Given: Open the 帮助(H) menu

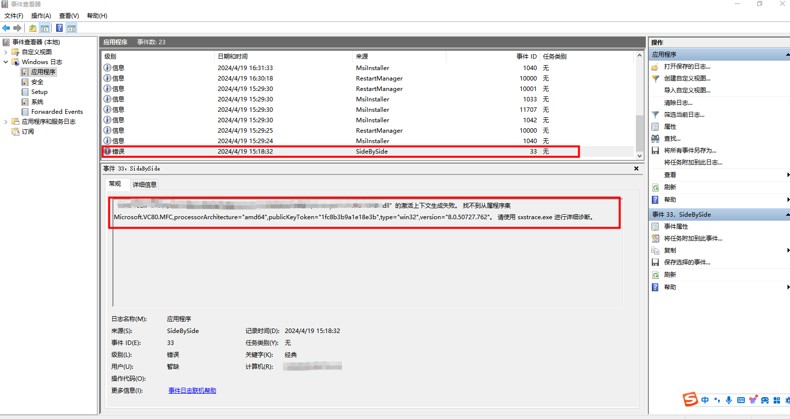Looking at the screenshot, I should (x=97, y=16).
